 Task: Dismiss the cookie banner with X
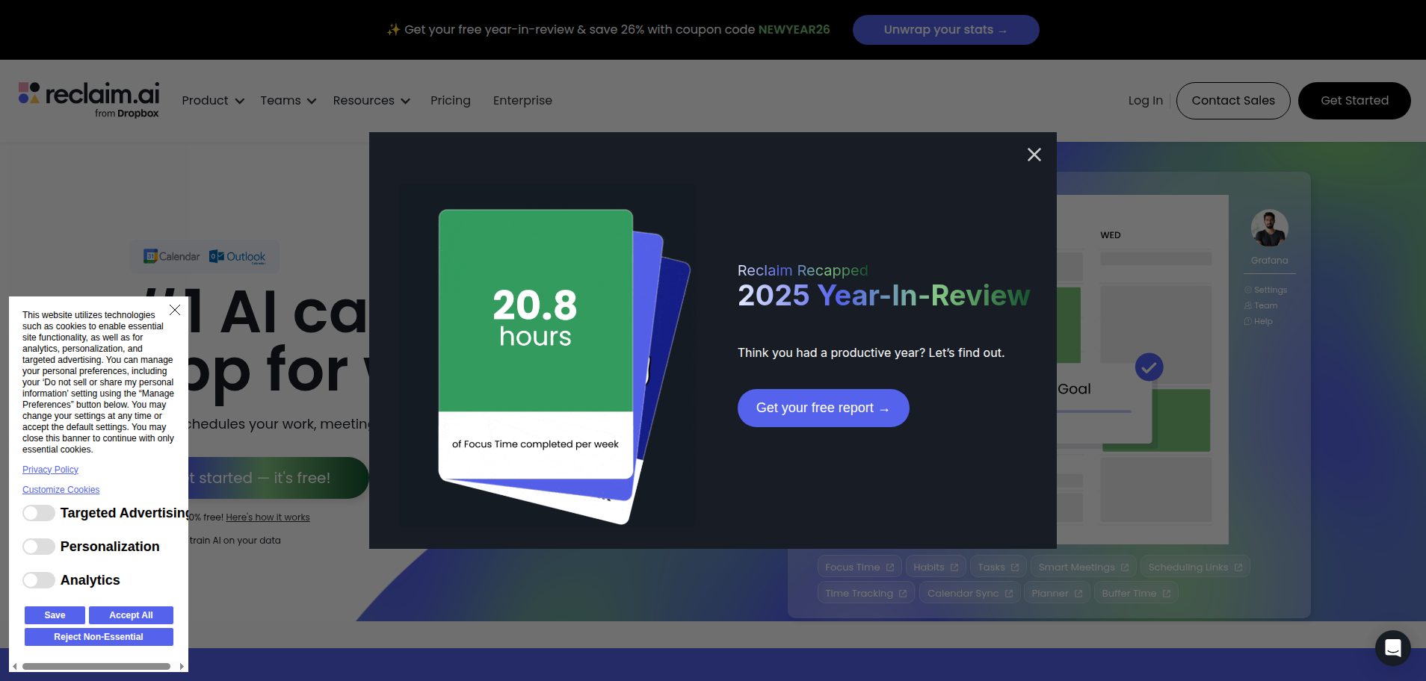(x=175, y=310)
